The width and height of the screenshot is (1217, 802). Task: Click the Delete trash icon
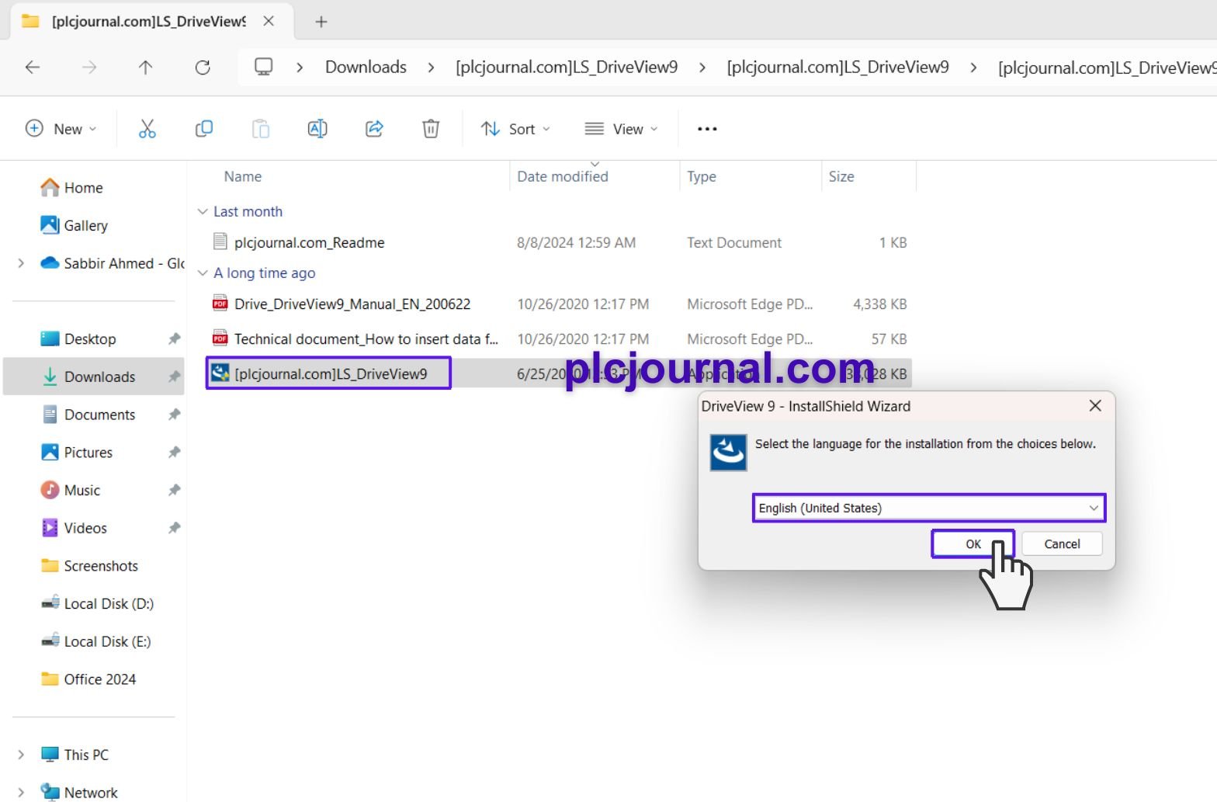tap(431, 129)
